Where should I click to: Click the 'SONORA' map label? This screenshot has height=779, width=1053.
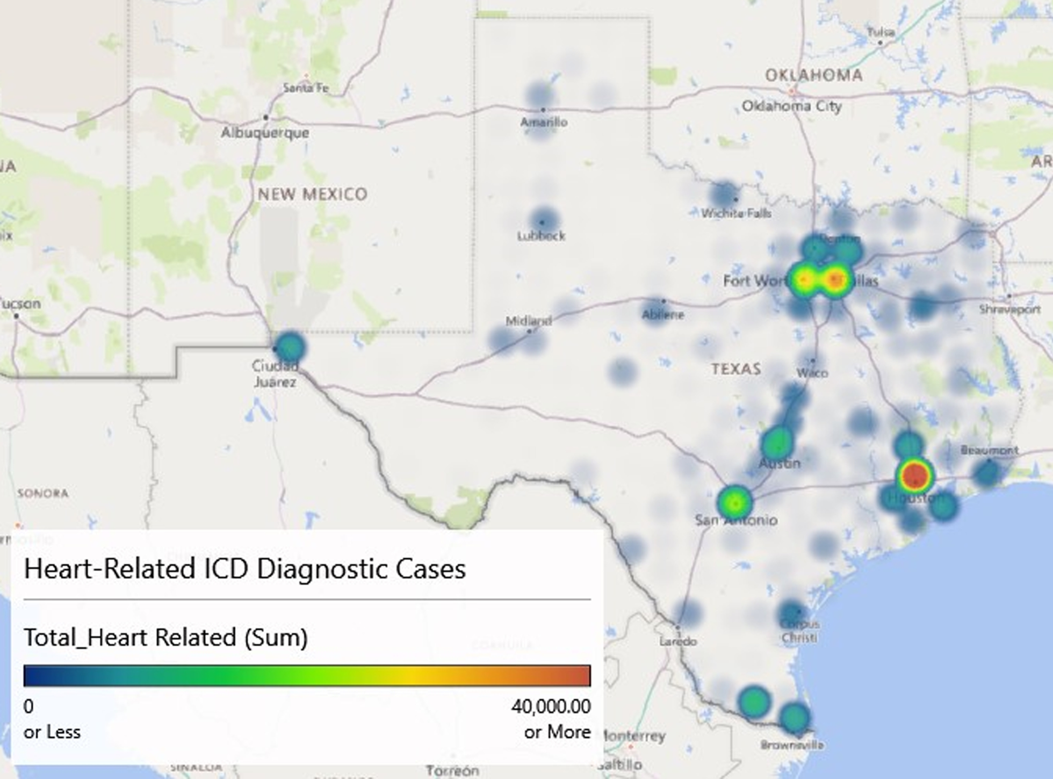pyautogui.click(x=43, y=493)
